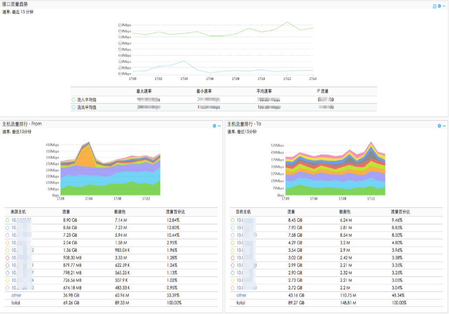This screenshot has height=314, width=449.
Task: Click the 最大速率 column header
Action: click(x=144, y=91)
